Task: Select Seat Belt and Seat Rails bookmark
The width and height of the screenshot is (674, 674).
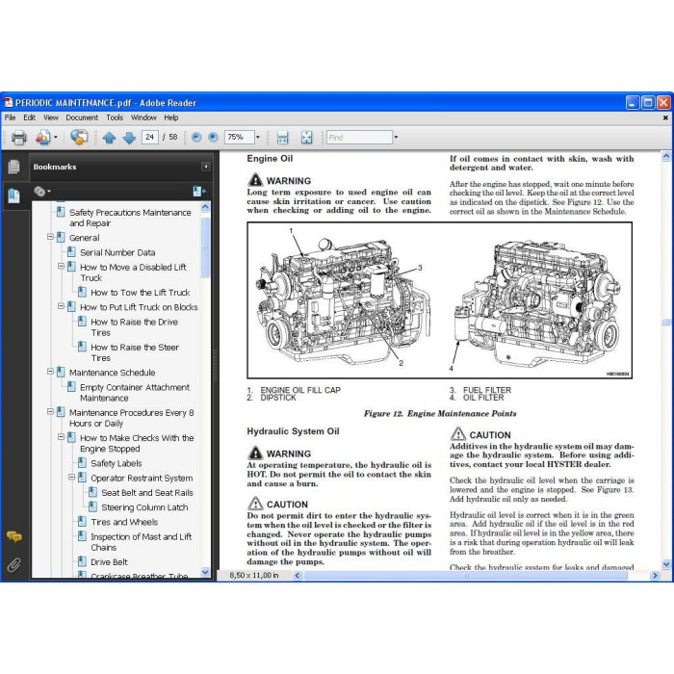Action: [147, 493]
